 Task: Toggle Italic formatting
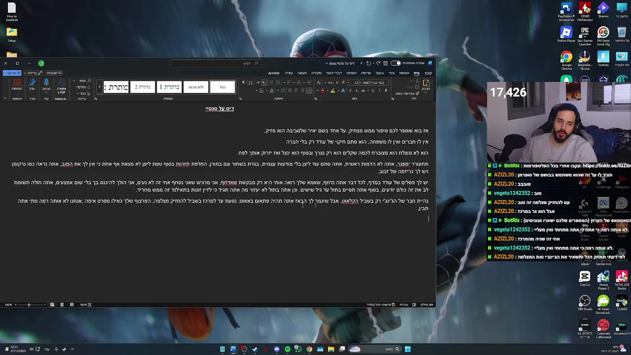coord(379,90)
